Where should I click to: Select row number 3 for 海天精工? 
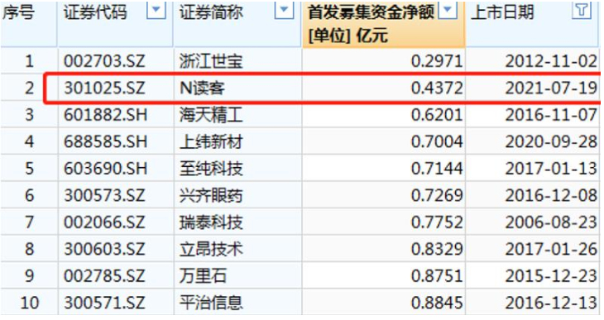click(30, 115)
